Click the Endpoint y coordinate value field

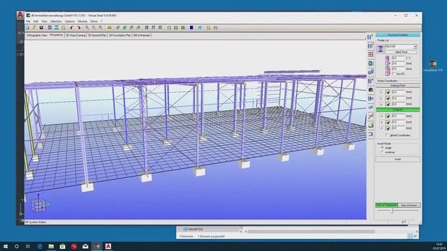click(398, 122)
